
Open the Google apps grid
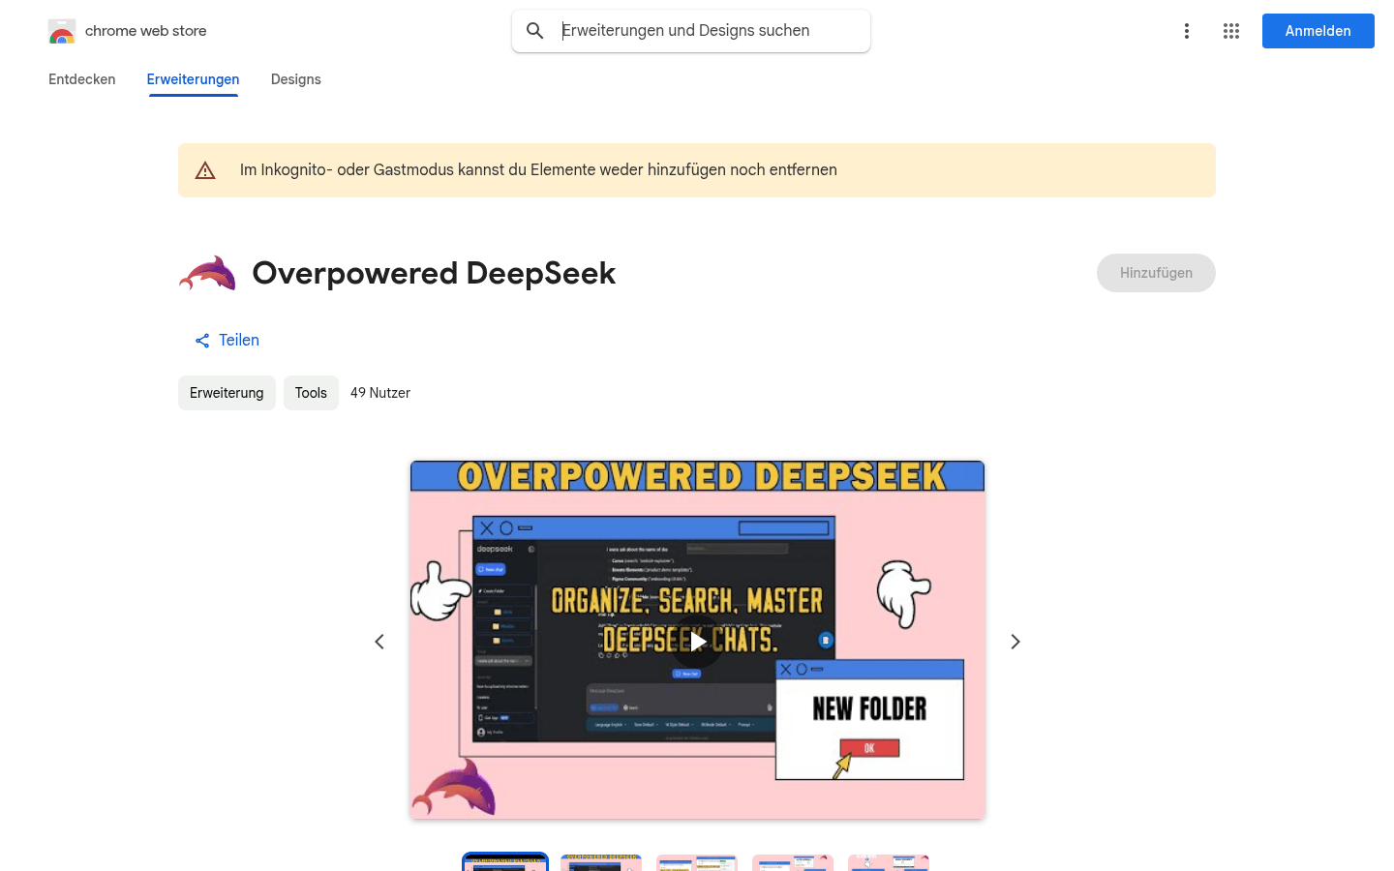click(1231, 31)
